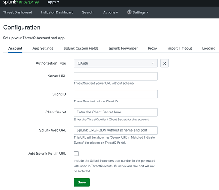Click the Authorization Type label

coord(51,63)
